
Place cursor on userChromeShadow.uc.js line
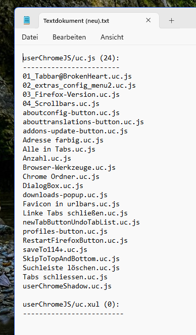tap(67, 286)
